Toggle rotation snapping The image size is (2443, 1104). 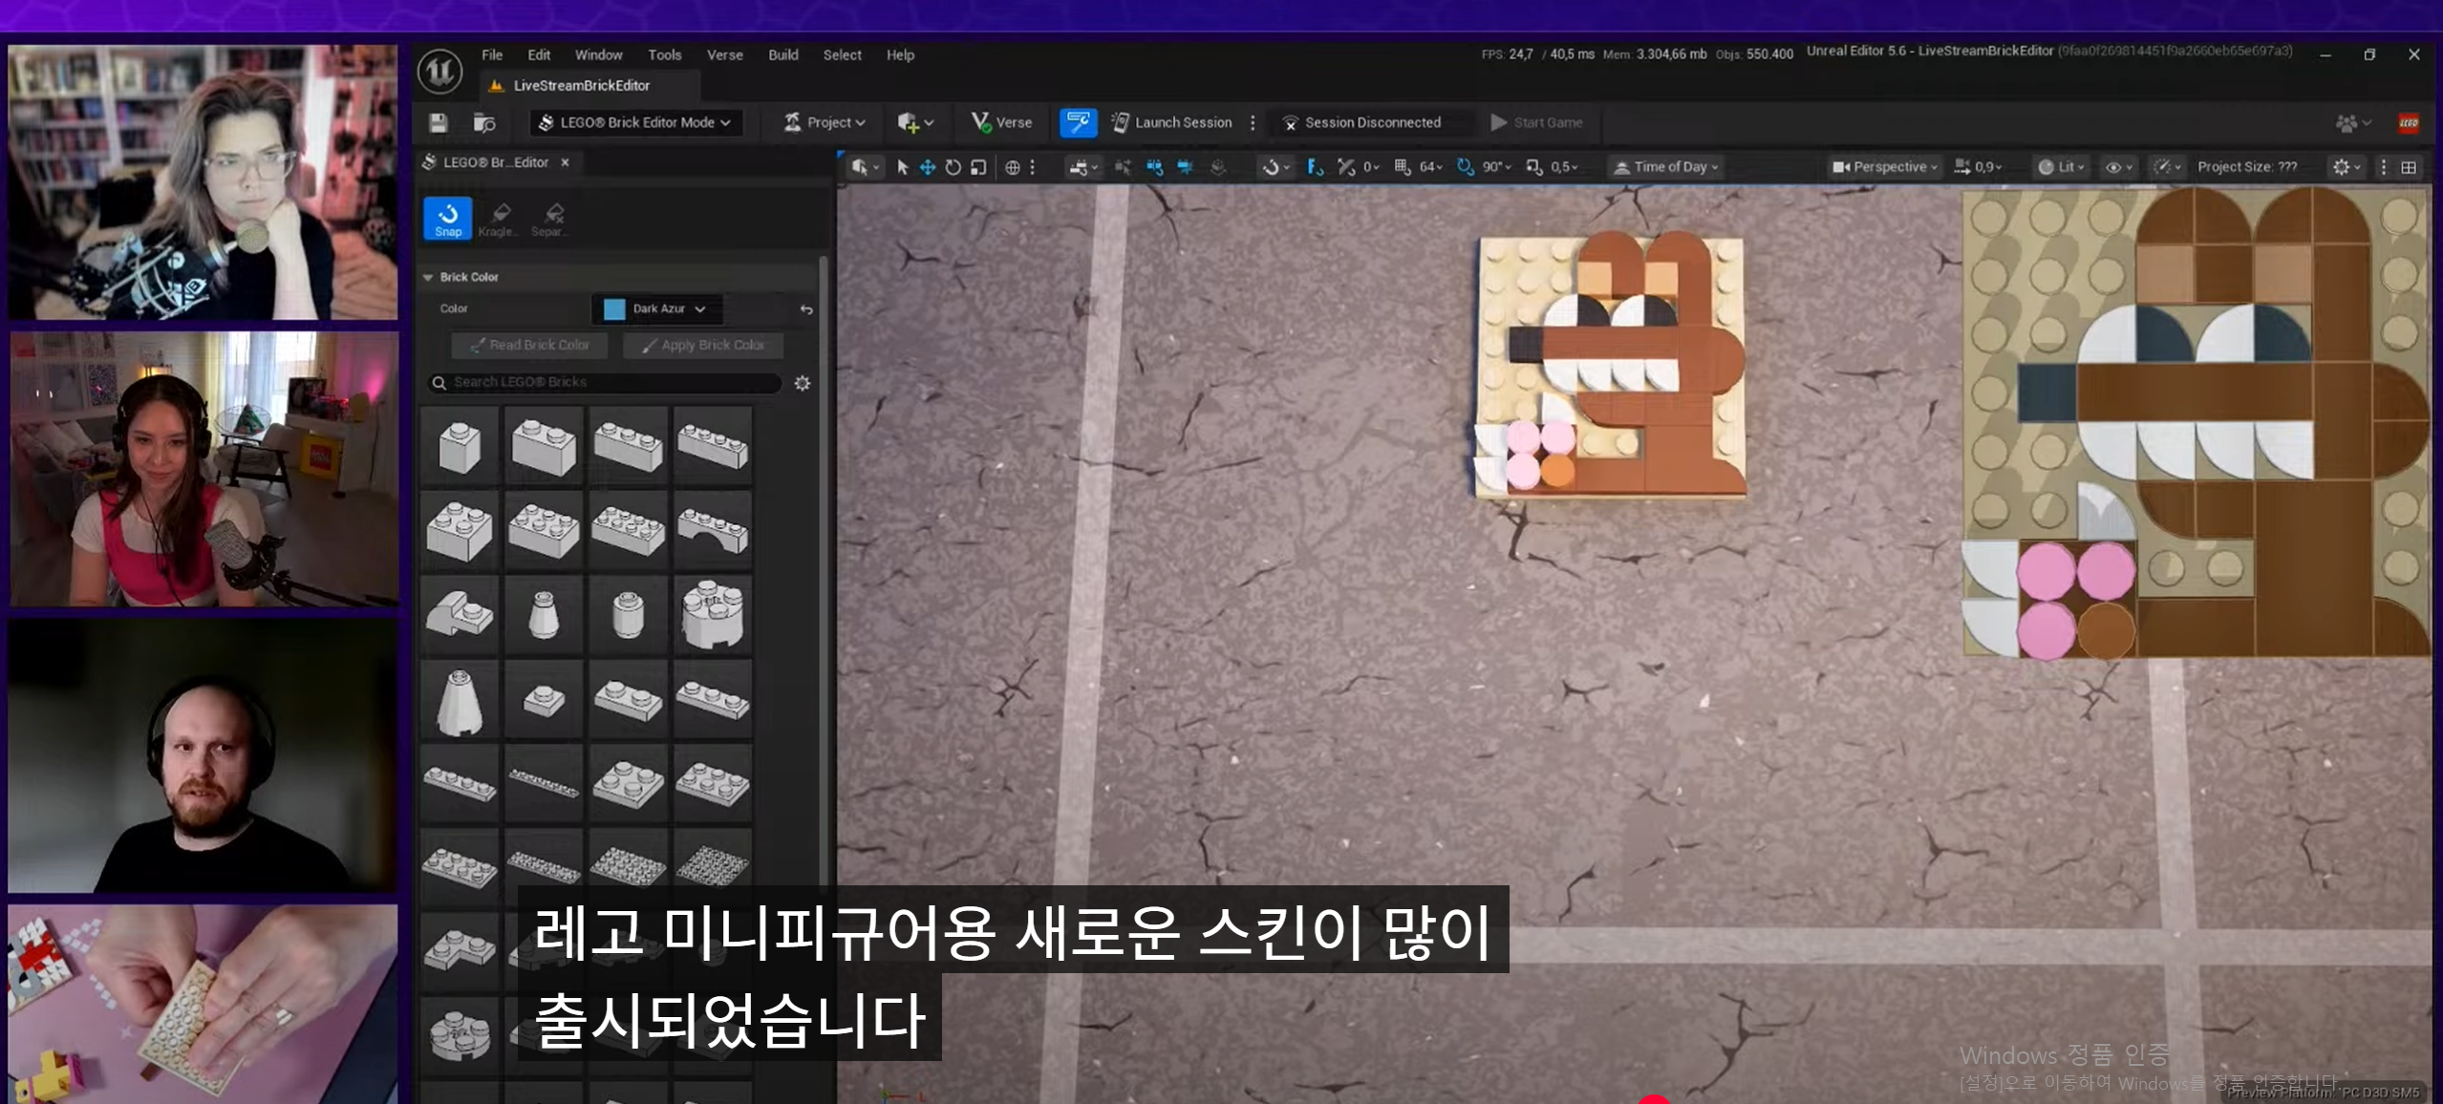[1465, 167]
